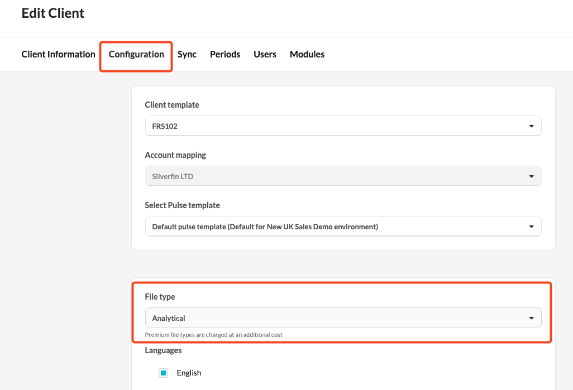Click the Languages label
Image resolution: width=573 pixels, height=390 pixels.
click(163, 350)
